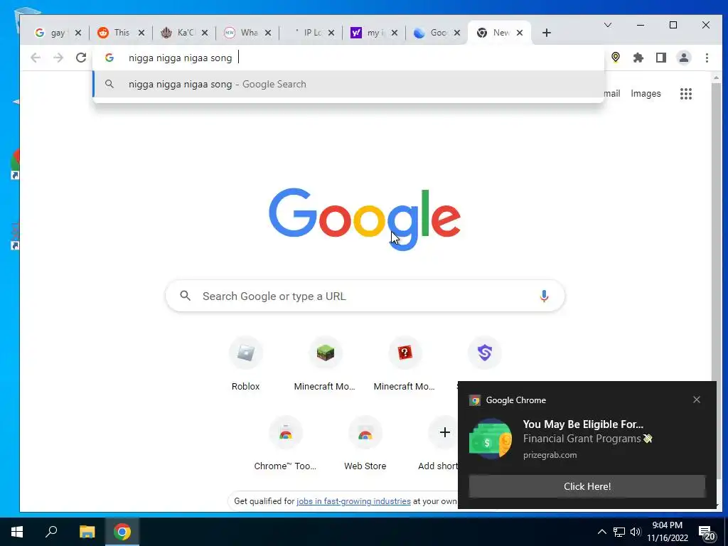Open the Google apps grid
Viewport: 728px width, 546px height.
[686, 94]
